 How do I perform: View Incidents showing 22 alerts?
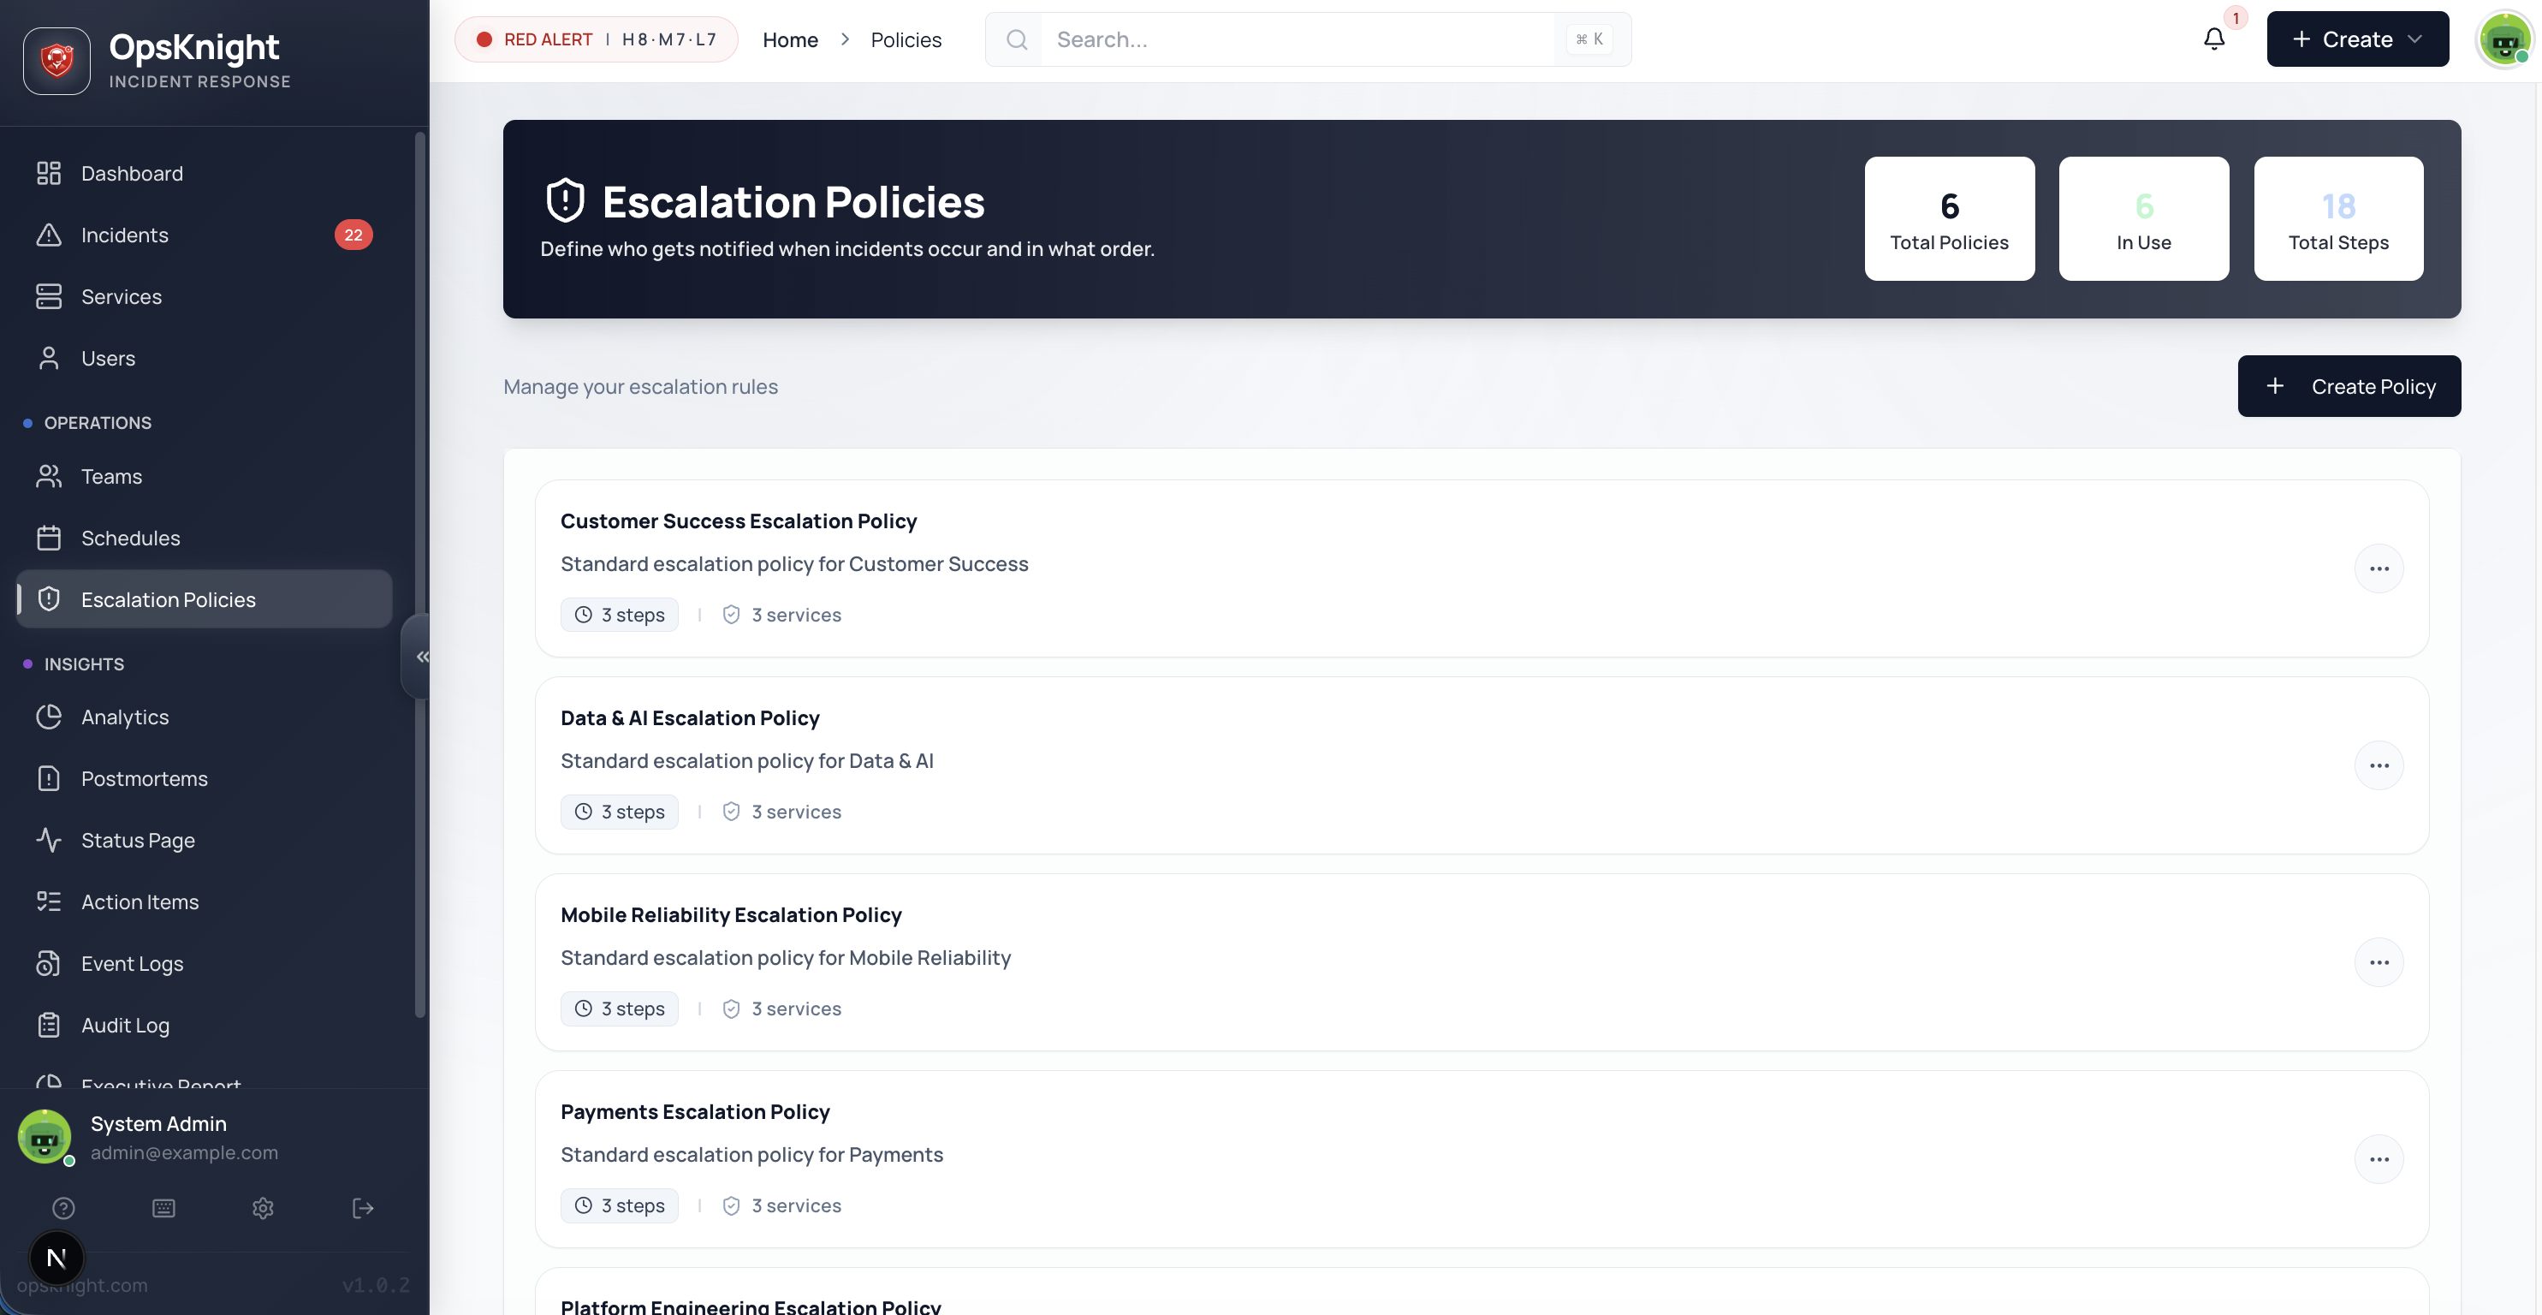tap(124, 235)
